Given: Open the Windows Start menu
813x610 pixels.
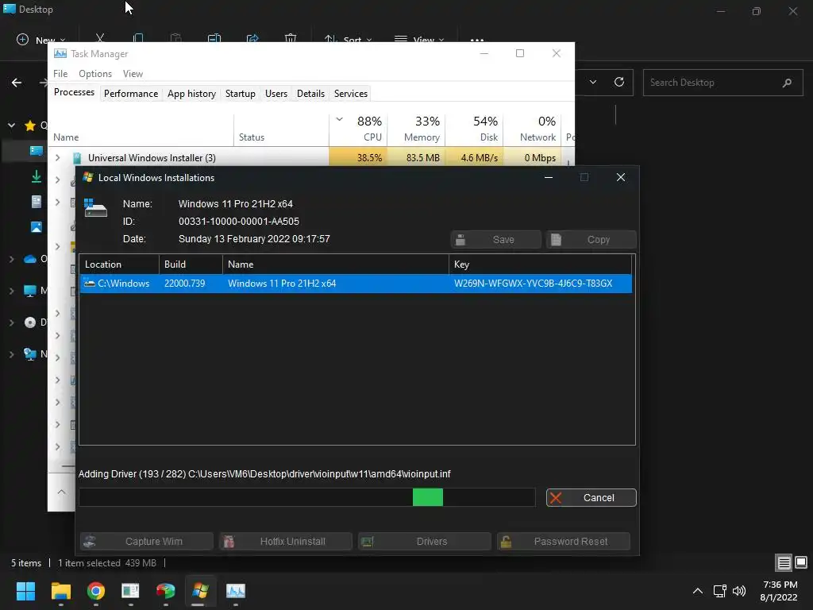Looking at the screenshot, I should (x=25, y=591).
